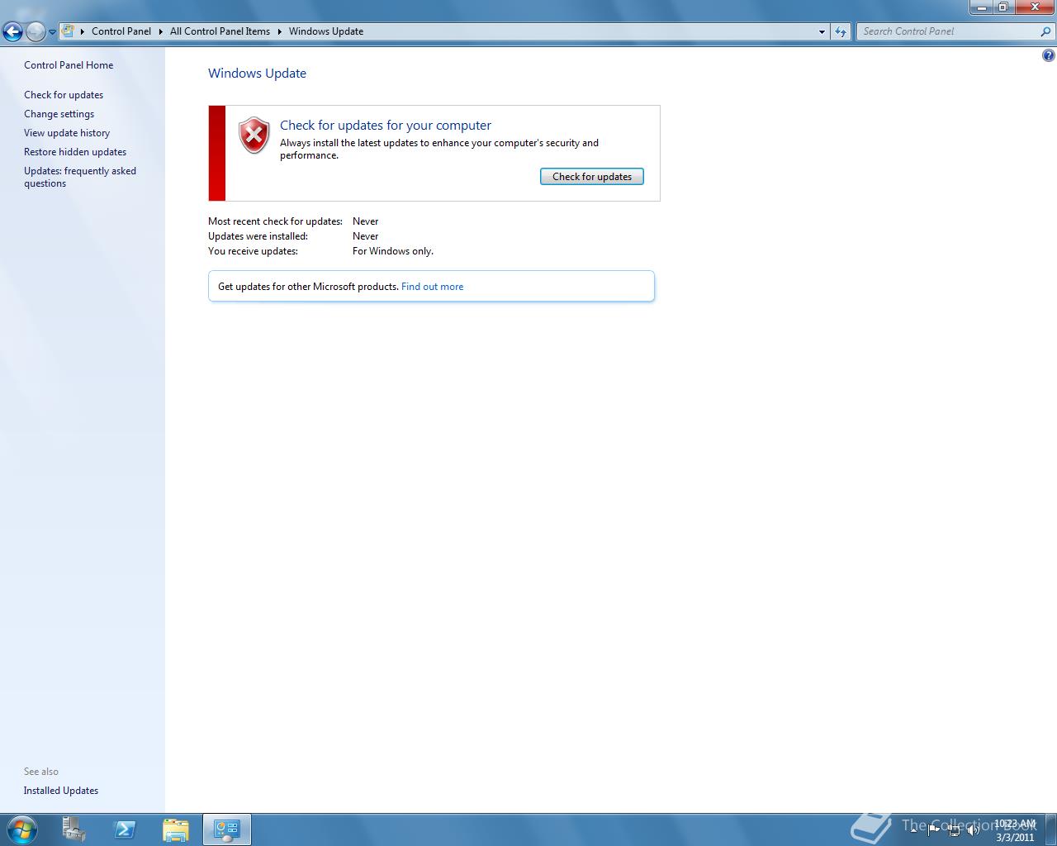Click the Windows Update page heading

coord(257,73)
